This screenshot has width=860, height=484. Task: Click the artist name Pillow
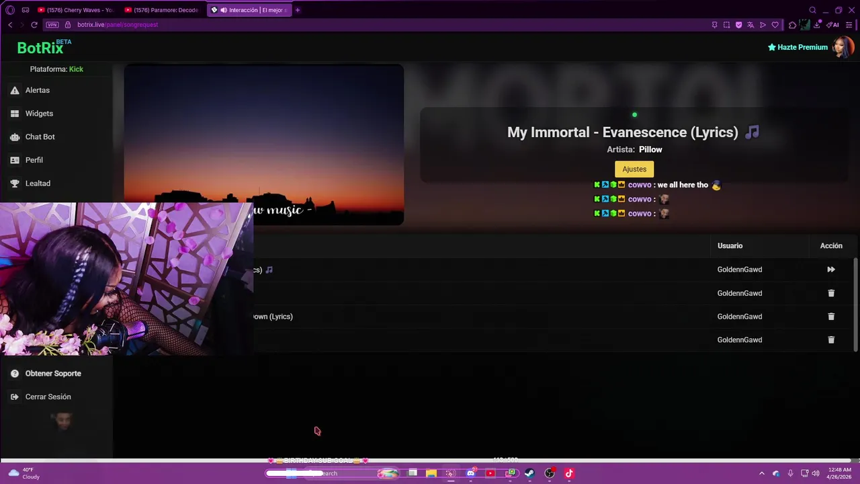point(650,149)
